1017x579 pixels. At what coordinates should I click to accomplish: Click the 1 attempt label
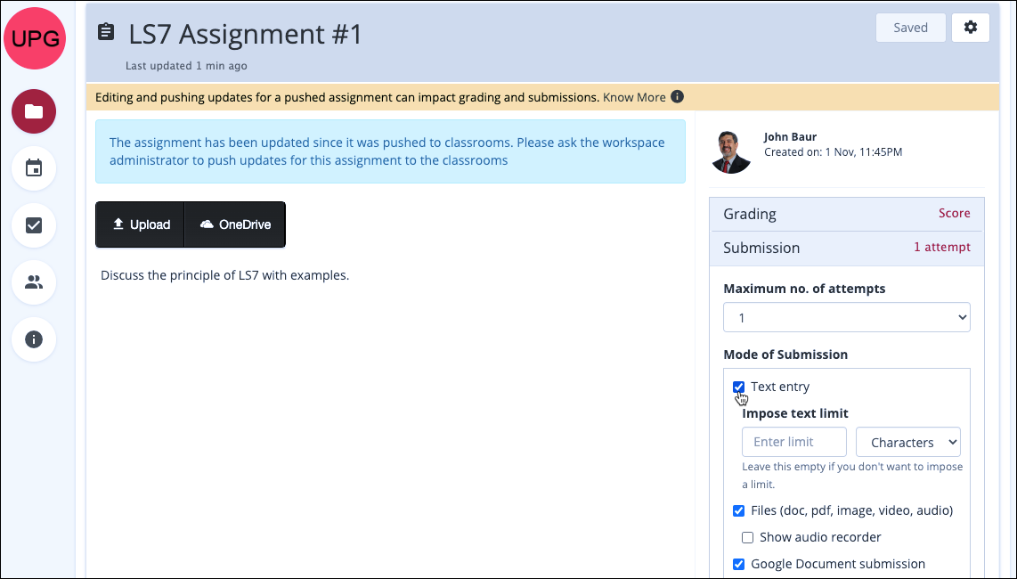[942, 247]
